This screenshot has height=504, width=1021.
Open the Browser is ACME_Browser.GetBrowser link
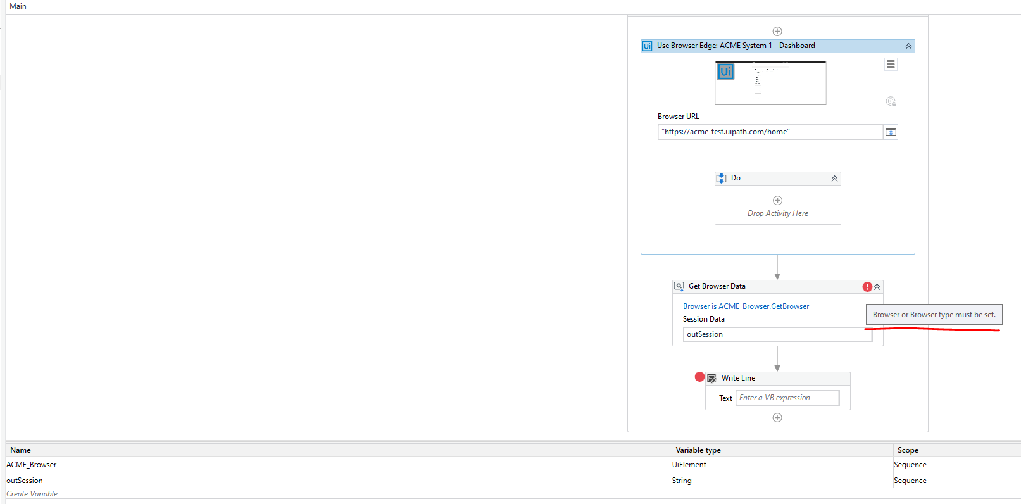coord(746,306)
